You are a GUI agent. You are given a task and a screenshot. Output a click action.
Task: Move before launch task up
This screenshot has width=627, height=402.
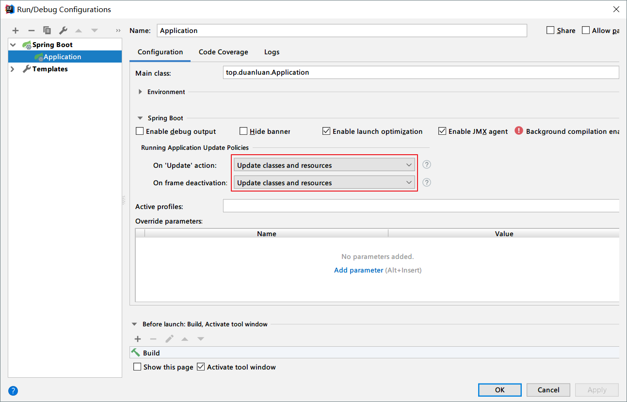[185, 339]
